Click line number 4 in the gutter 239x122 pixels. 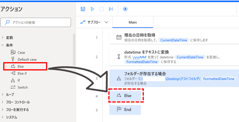[97, 96]
